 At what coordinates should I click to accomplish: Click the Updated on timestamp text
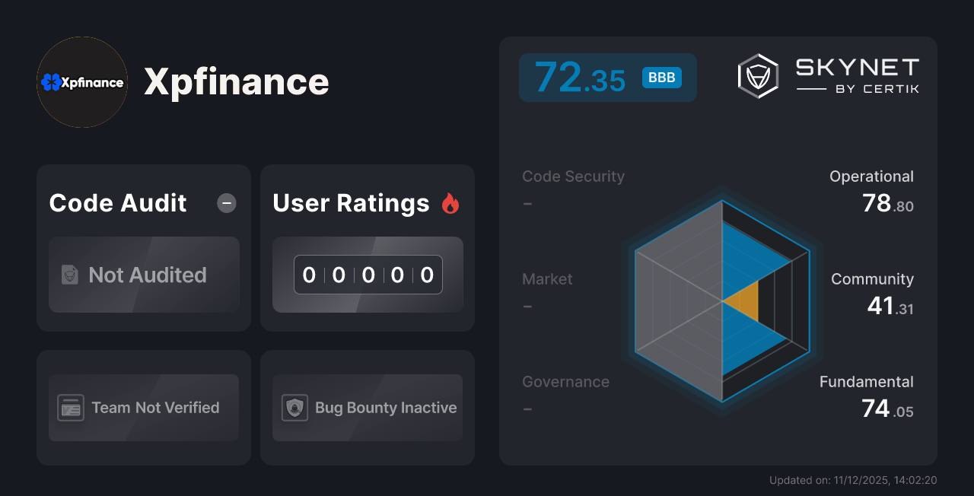(x=853, y=480)
